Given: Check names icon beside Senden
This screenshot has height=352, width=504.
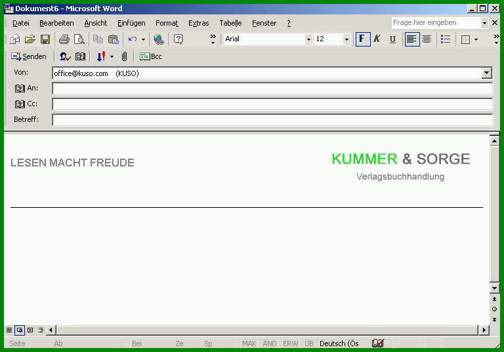Looking at the screenshot, I should (x=65, y=57).
